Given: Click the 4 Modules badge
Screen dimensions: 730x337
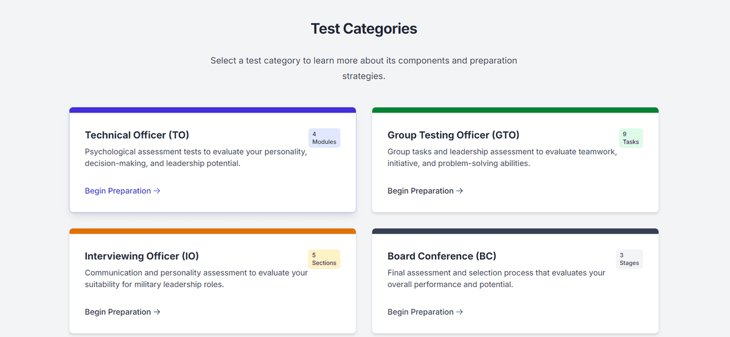Looking at the screenshot, I should [324, 138].
